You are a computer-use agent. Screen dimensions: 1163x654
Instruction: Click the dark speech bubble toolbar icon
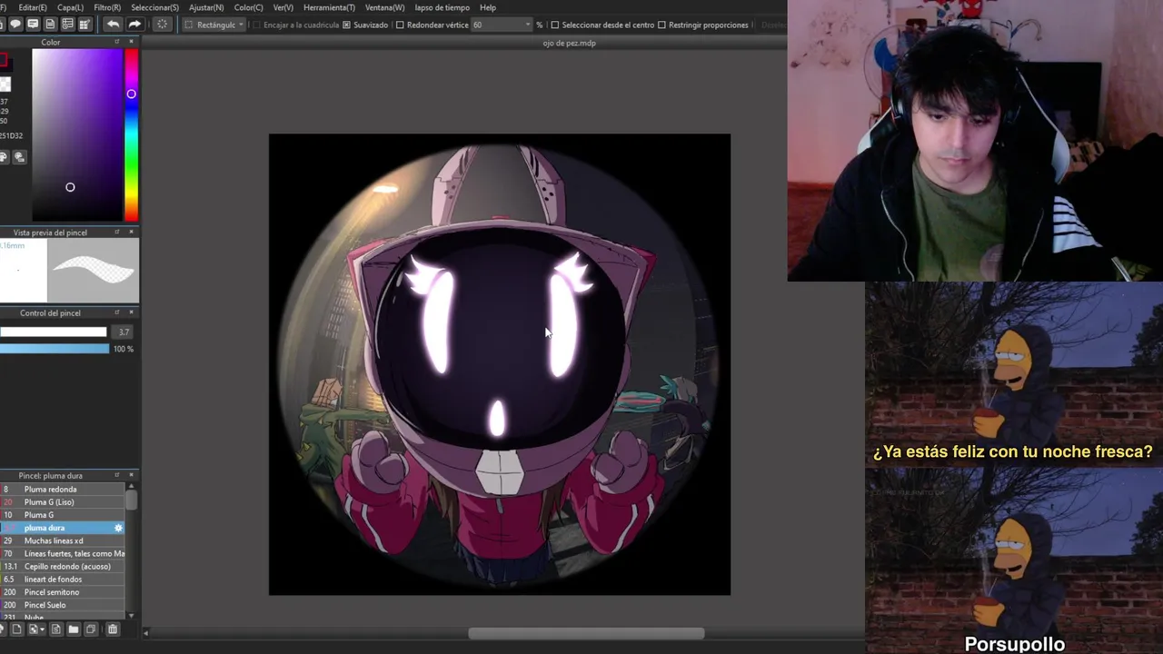(15, 25)
